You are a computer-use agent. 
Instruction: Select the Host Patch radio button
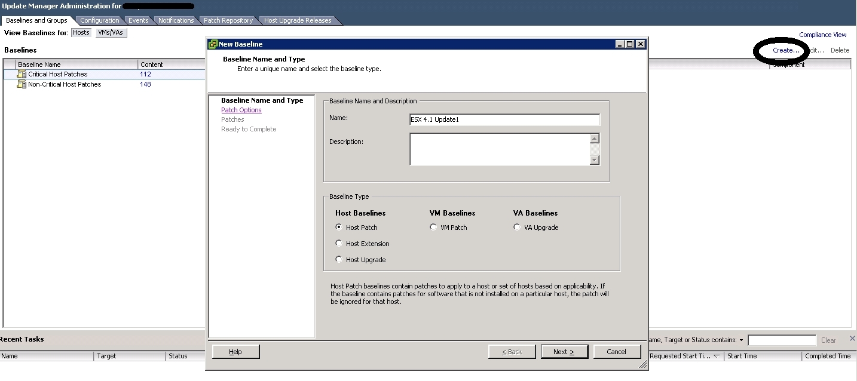coord(339,227)
